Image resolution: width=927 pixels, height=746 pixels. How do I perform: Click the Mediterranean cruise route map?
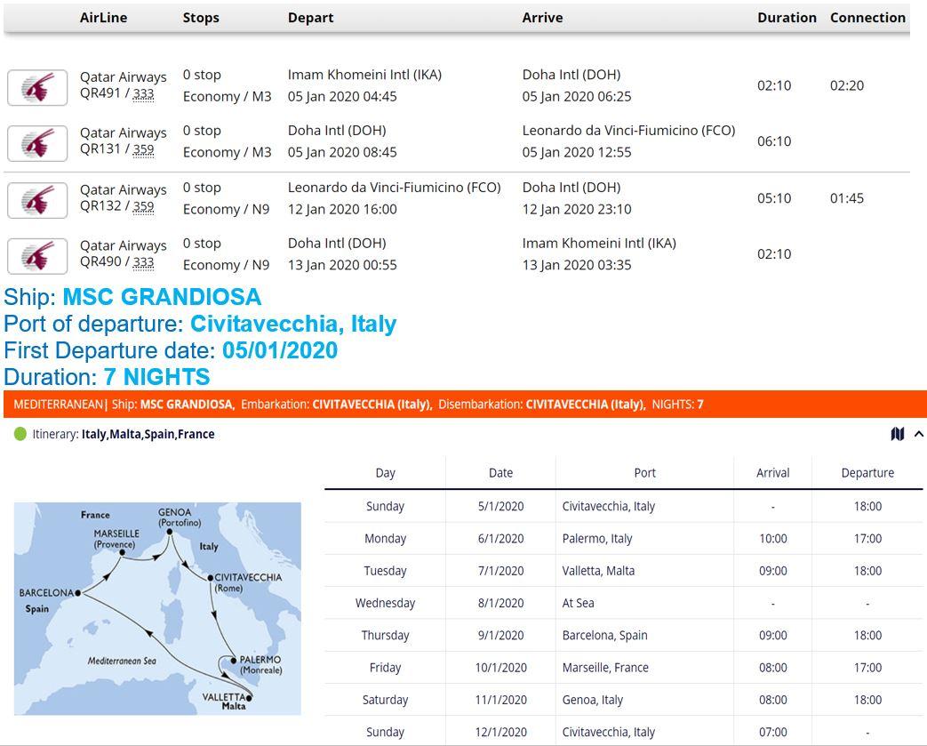[157, 608]
